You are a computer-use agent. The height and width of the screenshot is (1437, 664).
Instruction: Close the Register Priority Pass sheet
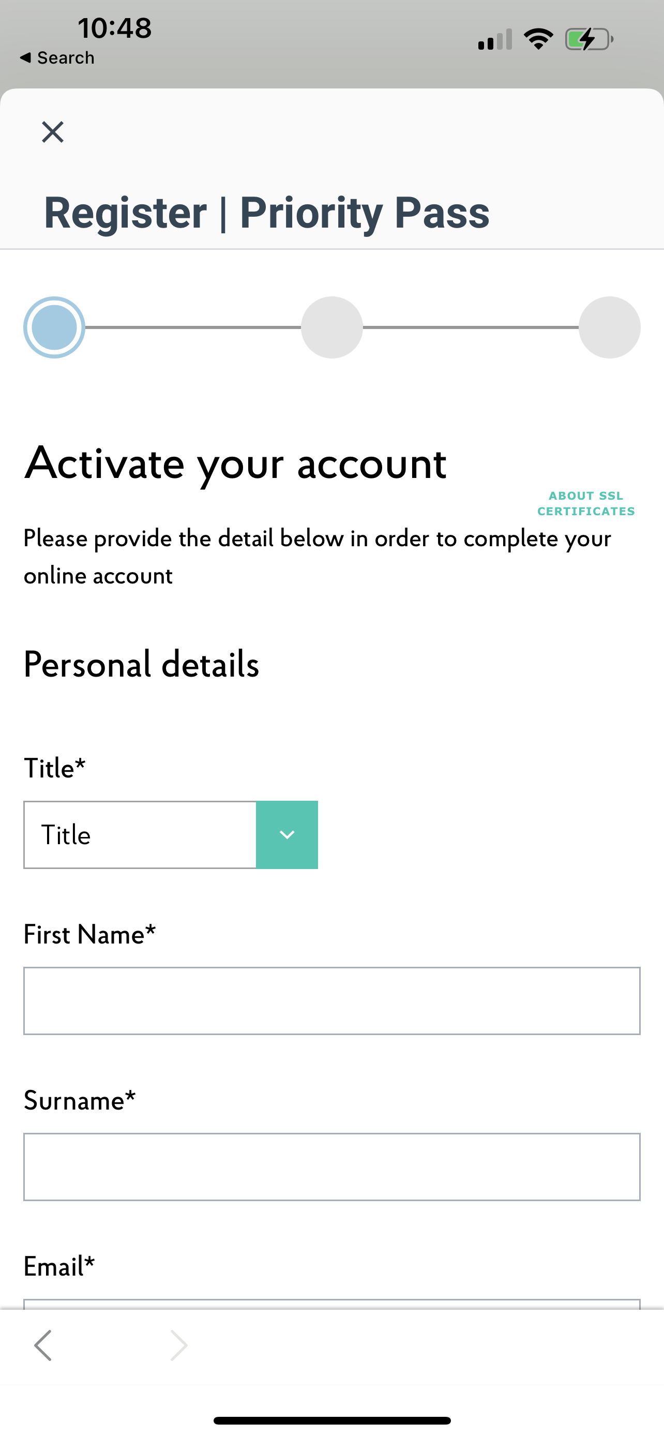tap(53, 132)
